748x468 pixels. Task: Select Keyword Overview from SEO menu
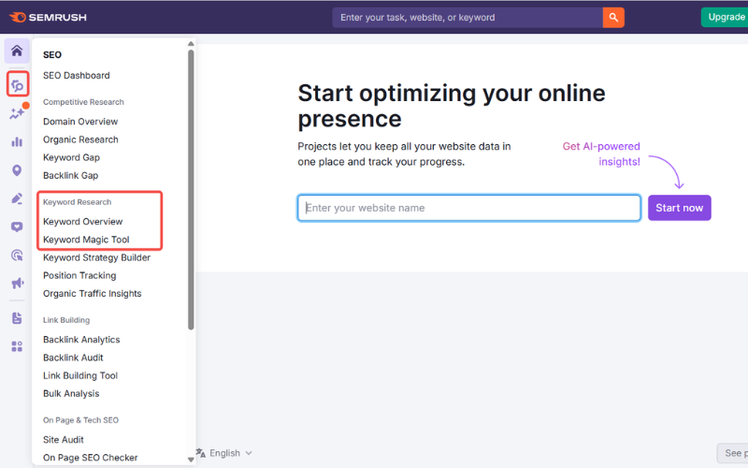[x=82, y=222]
